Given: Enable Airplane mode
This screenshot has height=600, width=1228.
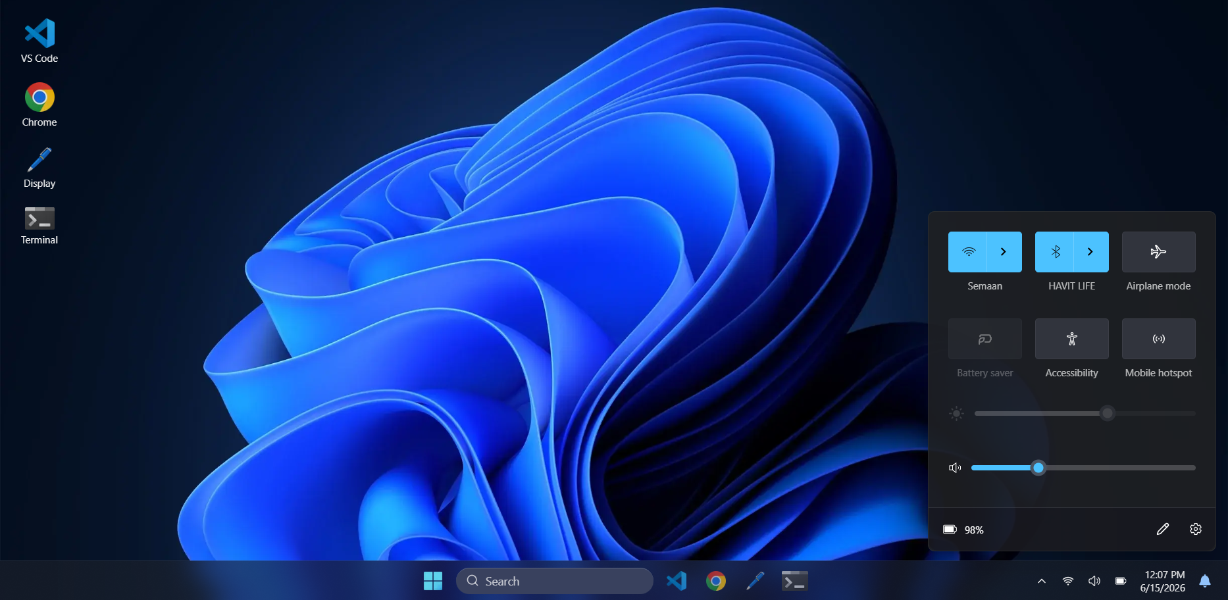Looking at the screenshot, I should point(1158,252).
